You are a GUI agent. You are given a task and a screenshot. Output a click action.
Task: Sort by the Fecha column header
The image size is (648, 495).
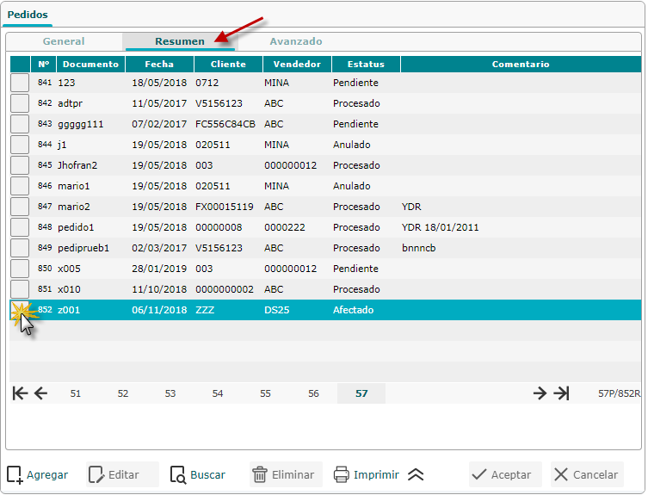pyautogui.click(x=159, y=64)
